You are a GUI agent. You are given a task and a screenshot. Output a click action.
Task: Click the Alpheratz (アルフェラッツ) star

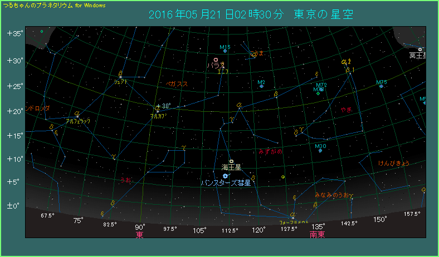click(x=77, y=115)
